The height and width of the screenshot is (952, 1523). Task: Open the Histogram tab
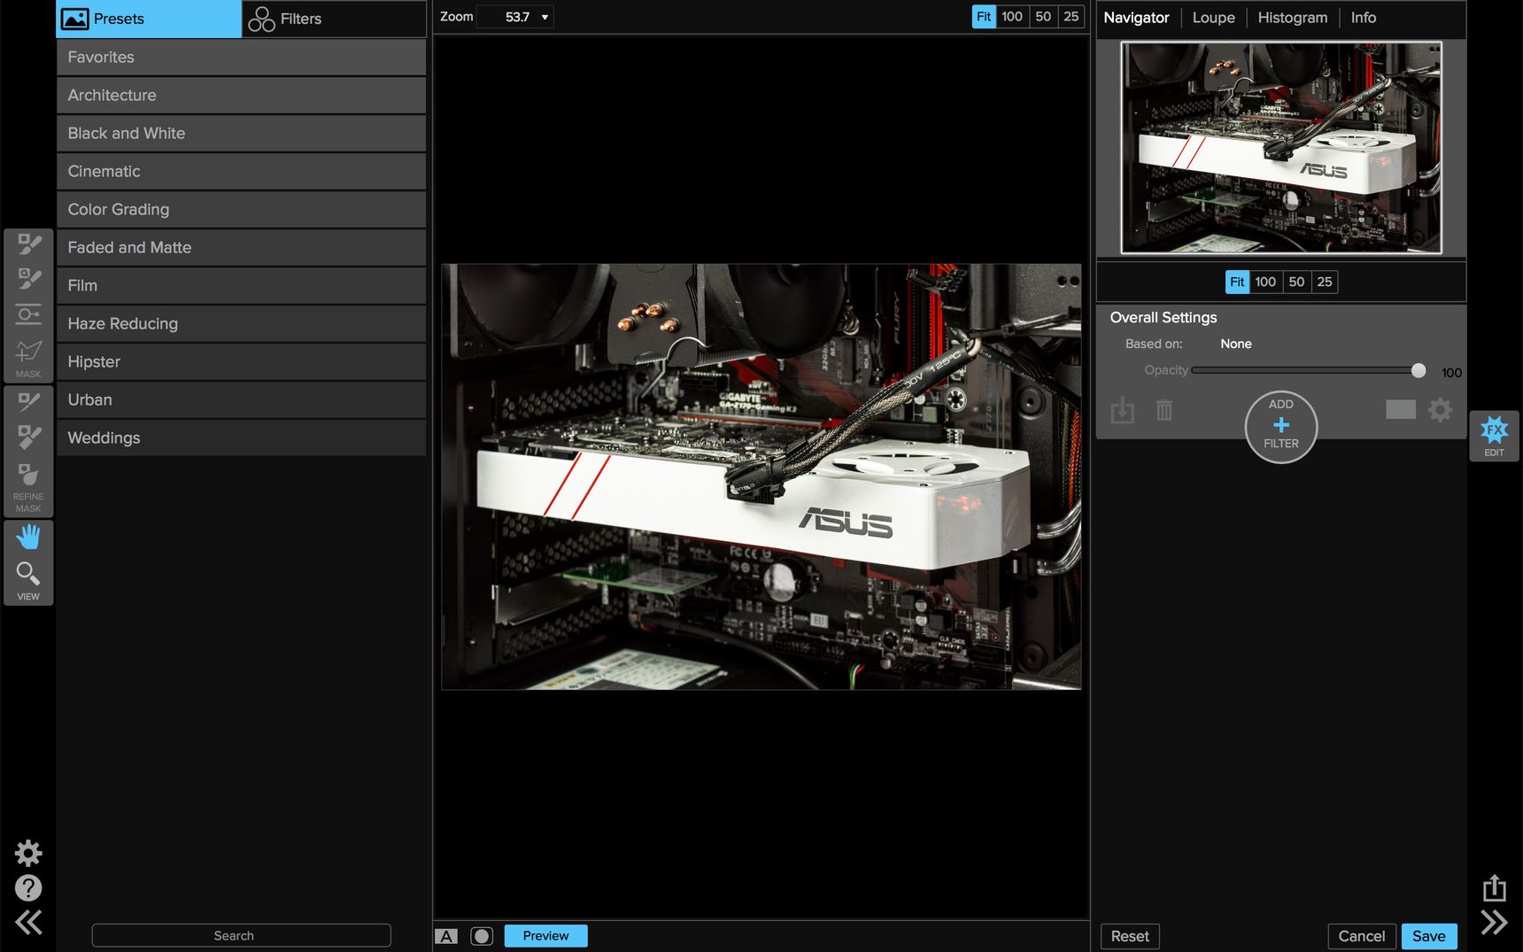(x=1292, y=18)
